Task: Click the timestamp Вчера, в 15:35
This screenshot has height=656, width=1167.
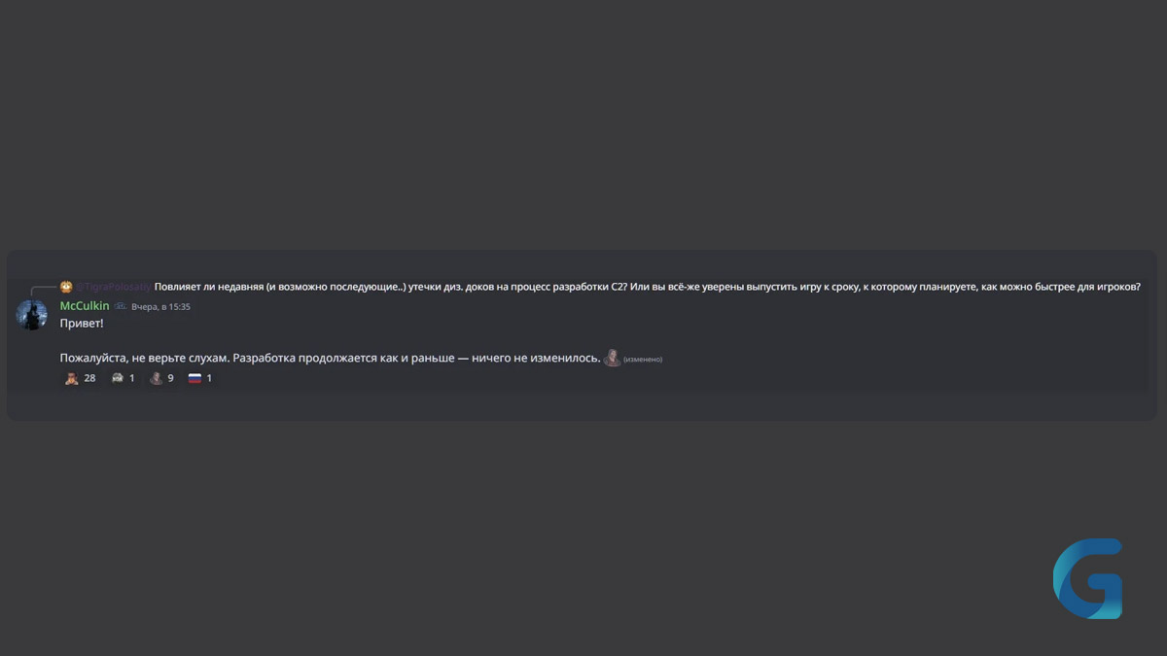Action: [x=161, y=307]
